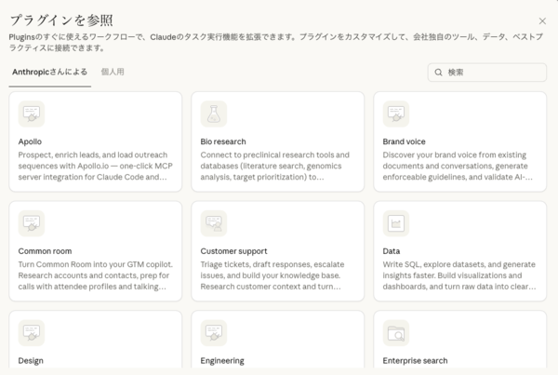The height and width of the screenshot is (375, 558).
Task: Click the Design plugin icon
Action: (x=32, y=333)
